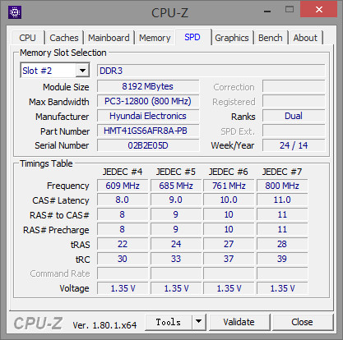Click the Tools button

(x=169, y=322)
